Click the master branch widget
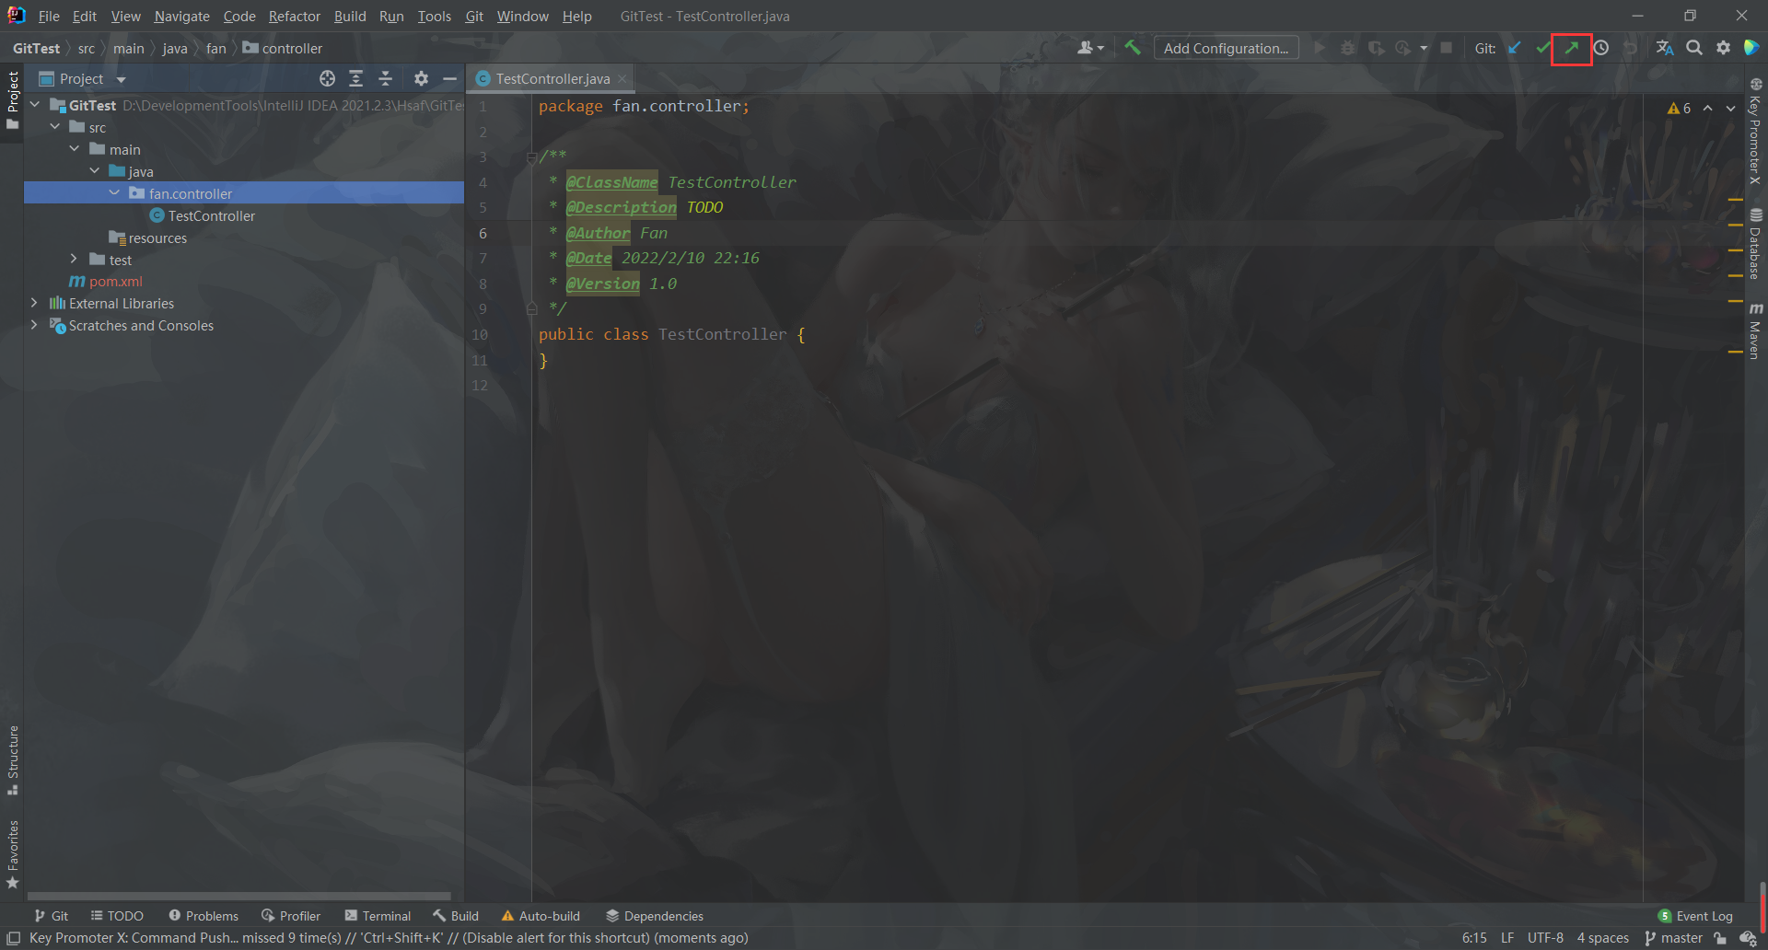 point(1673,938)
